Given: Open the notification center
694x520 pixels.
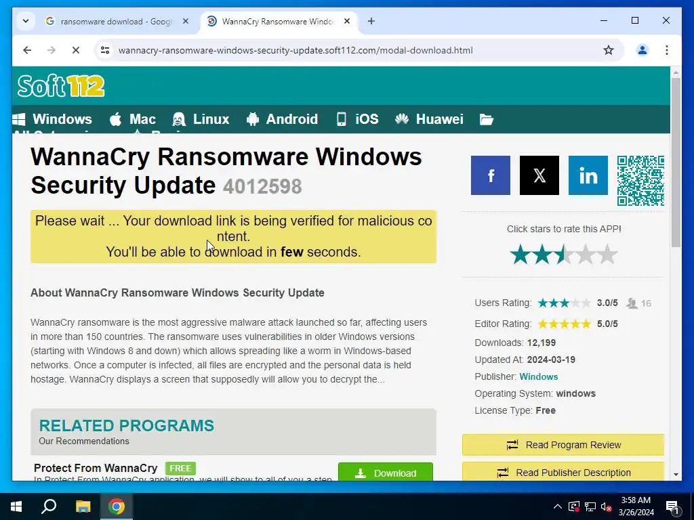Looking at the screenshot, I should point(673,507).
